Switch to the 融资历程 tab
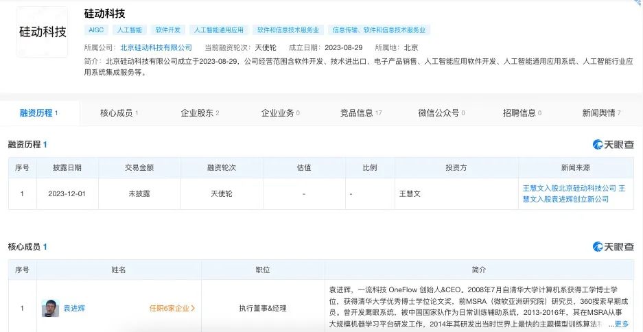Image resolution: width=643 pixels, height=332 pixels. (39, 113)
